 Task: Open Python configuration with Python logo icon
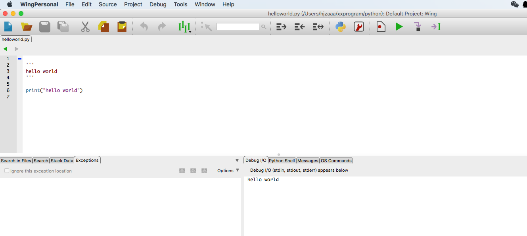coord(341,27)
